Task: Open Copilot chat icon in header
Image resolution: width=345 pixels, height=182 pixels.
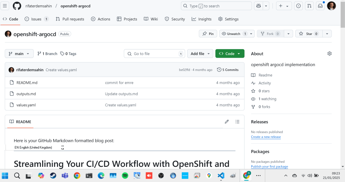Action: pyautogui.click(x=259, y=6)
